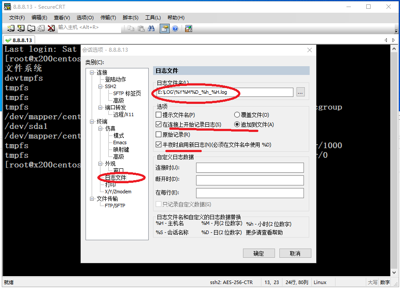Open the 查看(V) menu

point(62,18)
